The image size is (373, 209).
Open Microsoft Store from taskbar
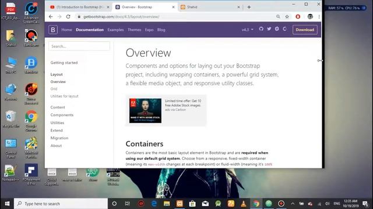point(192,204)
